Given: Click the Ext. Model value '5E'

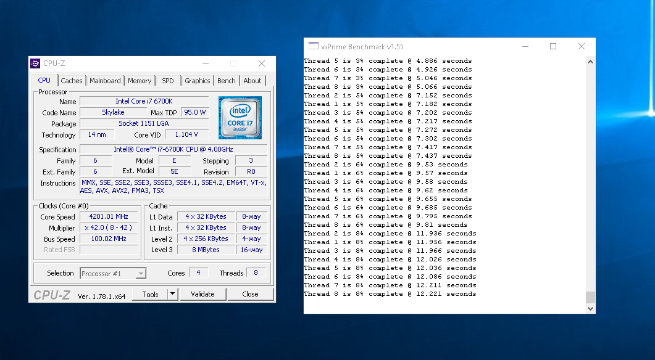Looking at the screenshot, I should 174,171.
